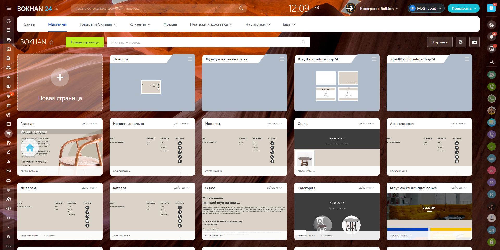Click the green Новая страница button

click(x=85, y=42)
